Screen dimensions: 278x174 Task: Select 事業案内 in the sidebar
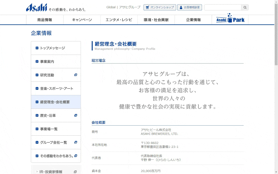pos(56,62)
